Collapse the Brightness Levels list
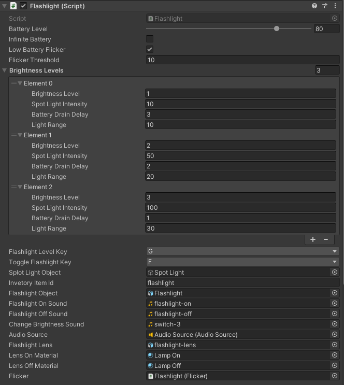Image resolution: width=344 pixels, height=385 pixels. 5,70
